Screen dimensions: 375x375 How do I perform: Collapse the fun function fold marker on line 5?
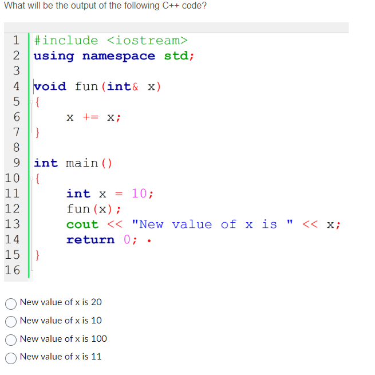31,102
